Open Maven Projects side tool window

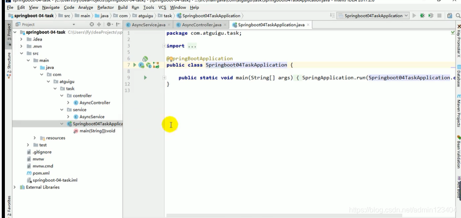pyautogui.click(x=458, y=111)
